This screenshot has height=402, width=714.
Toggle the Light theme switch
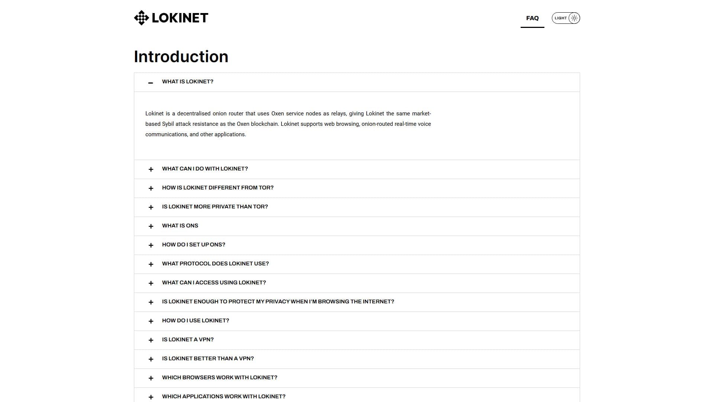tap(566, 18)
